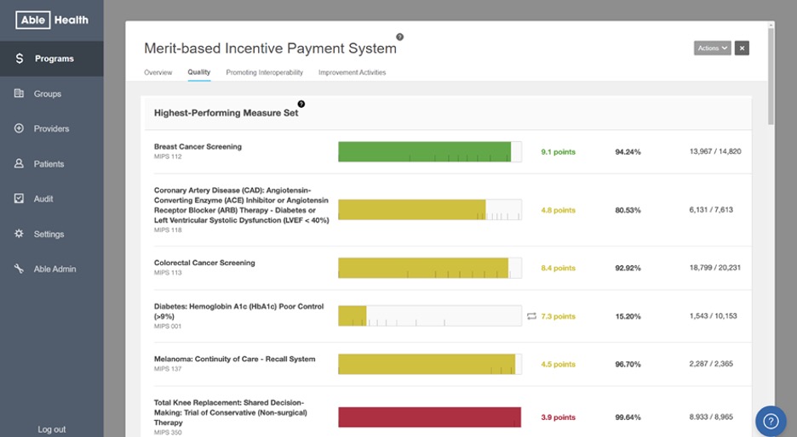Open the Improvement Activities tab
Image resolution: width=797 pixels, height=437 pixels.
click(x=353, y=72)
